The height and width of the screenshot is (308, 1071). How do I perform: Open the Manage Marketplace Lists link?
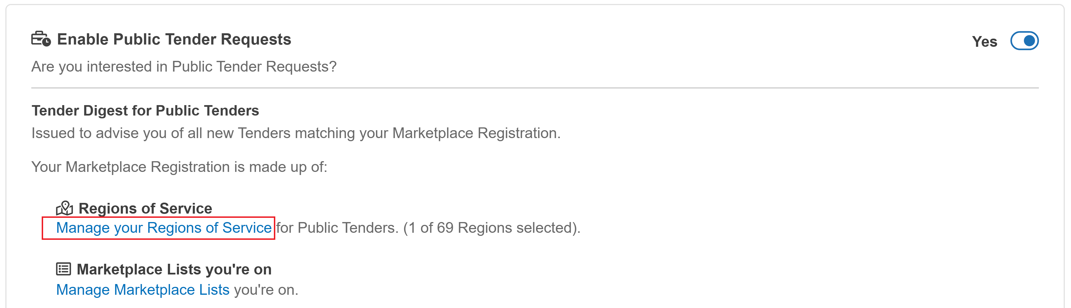(143, 290)
